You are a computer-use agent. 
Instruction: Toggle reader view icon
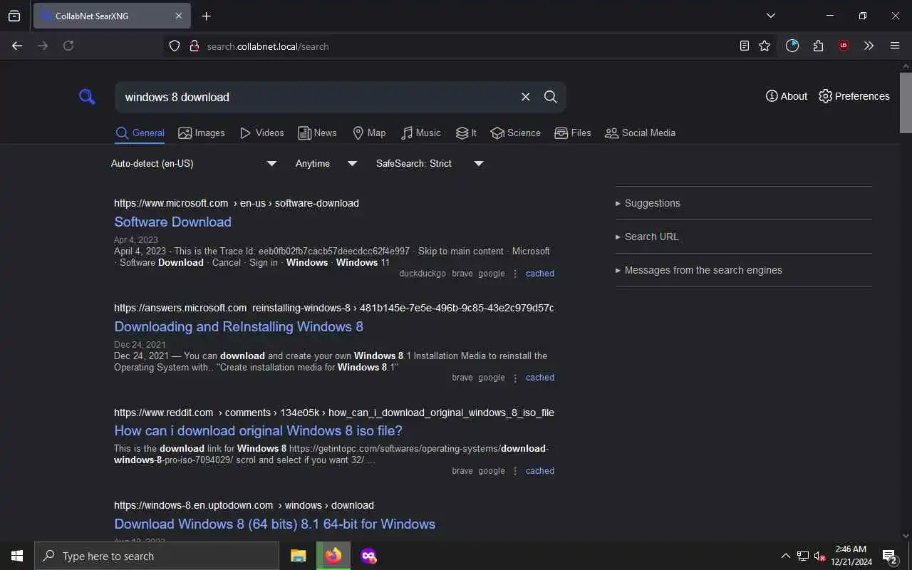tap(744, 46)
